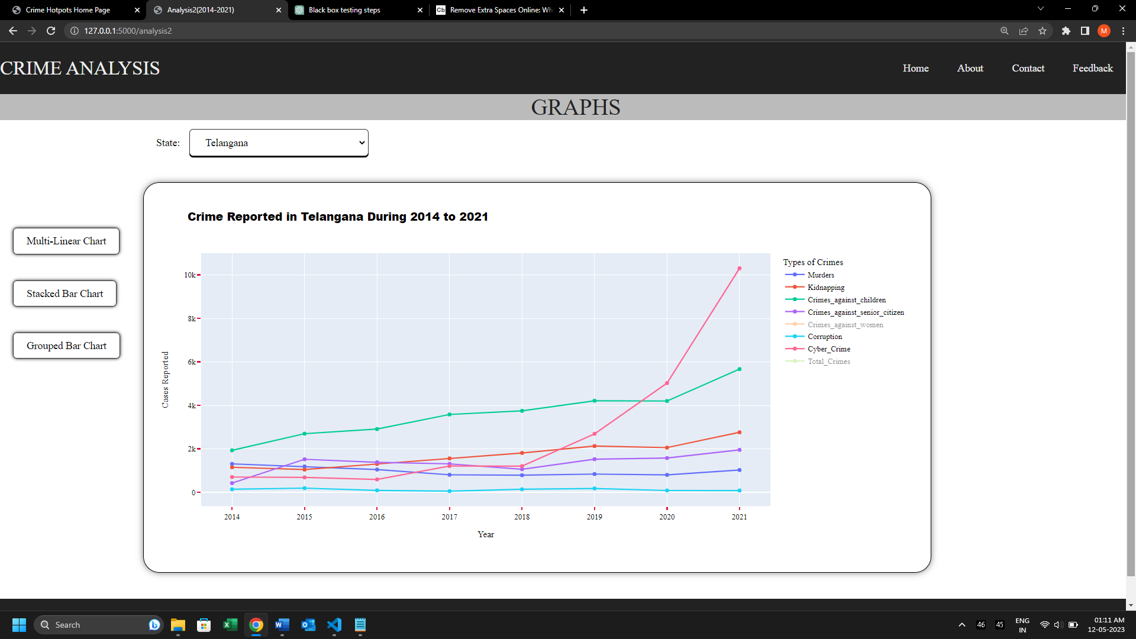The height and width of the screenshot is (639, 1136).
Task: Open Outlook from the taskbar
Action: pos(308,625)
